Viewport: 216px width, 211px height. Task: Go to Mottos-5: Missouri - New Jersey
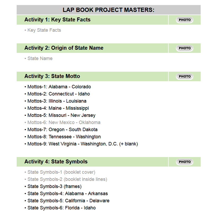(61, 115)
